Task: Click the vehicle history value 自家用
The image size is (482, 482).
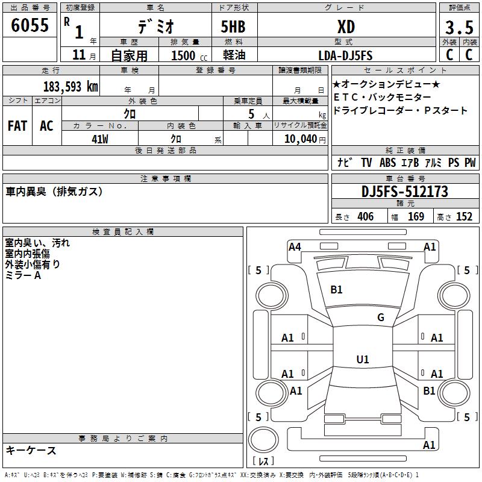Action: click(x=129, y=55)
